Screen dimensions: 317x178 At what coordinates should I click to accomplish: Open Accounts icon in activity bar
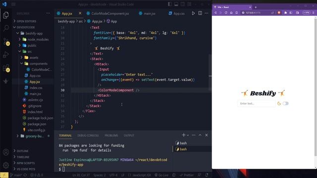(6, 152)
